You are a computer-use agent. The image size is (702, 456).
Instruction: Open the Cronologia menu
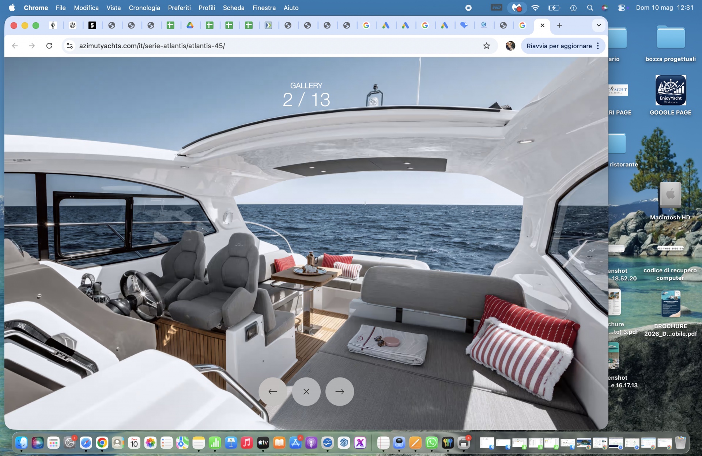coord(144,8)
